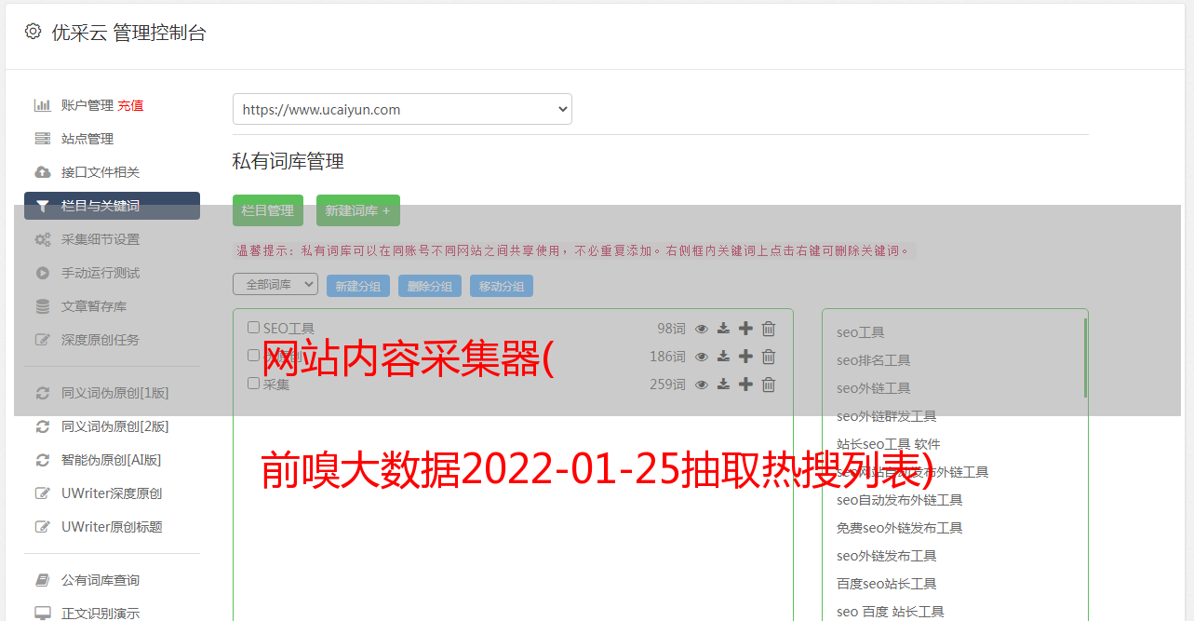The image size is (1194, 621).
Task: Add words to the SEO工具 library
Action: [745, 329]
